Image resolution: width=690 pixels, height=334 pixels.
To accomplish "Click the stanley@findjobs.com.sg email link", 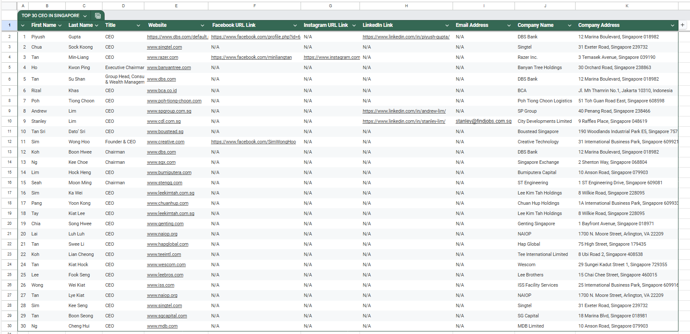I will [x=483, y=122].
